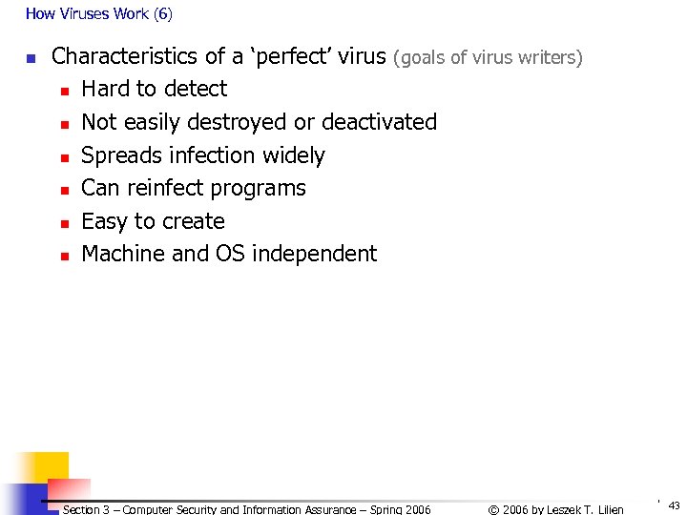
Task: Click the red bullet before "Not easily destroyed"
Action: pyautogui.click(x=64, y=124)
